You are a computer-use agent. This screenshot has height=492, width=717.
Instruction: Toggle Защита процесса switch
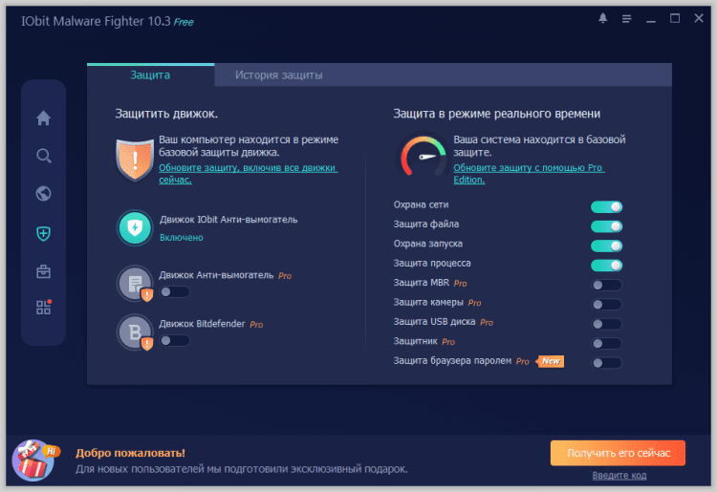[x=606, y=265]
